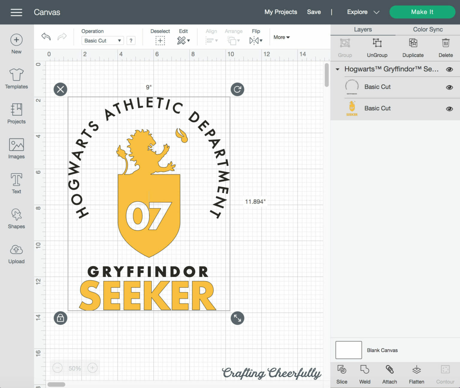Open the Operation Basic Cut dropdown
The image size is (460, 388).
coord(102,41)
